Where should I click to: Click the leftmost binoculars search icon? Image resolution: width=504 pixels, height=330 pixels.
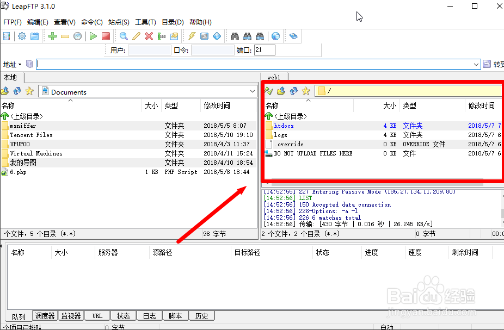(x=235, y=36)
